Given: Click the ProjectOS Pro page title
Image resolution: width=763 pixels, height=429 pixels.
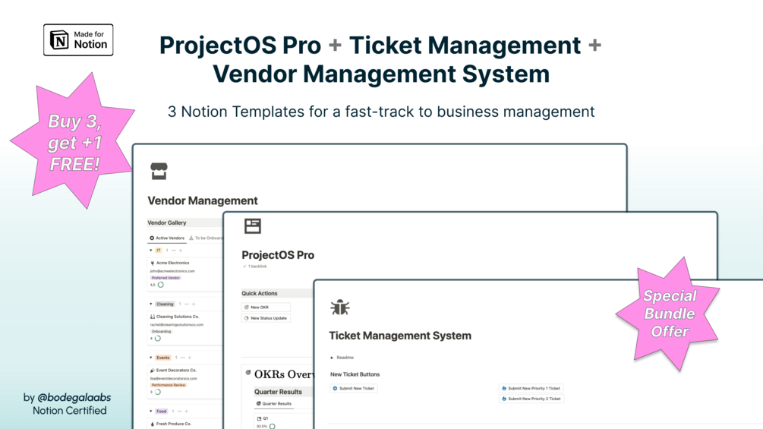Looking at the screenshot, I should (x=278, y=255).
